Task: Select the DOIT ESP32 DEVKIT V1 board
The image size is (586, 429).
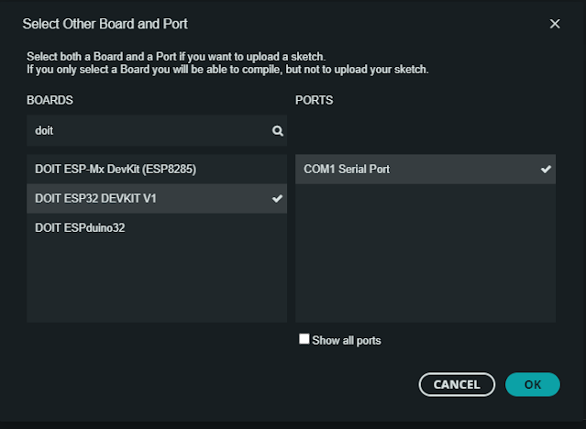Action: pos(95,198)
